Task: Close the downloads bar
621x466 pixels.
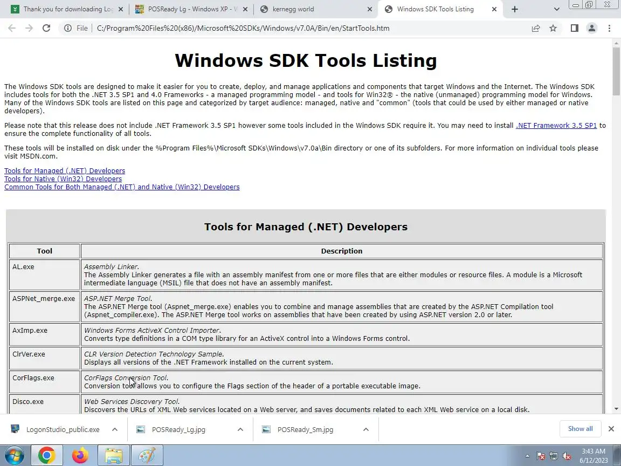Action: [611, 429]
